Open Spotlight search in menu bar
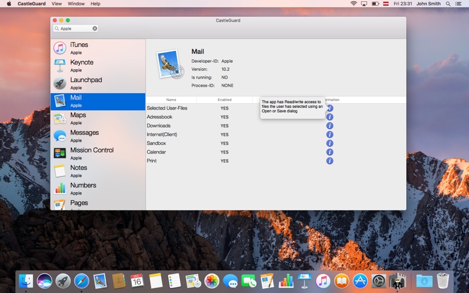The image size is (469, 293). [x=448, y=4]
